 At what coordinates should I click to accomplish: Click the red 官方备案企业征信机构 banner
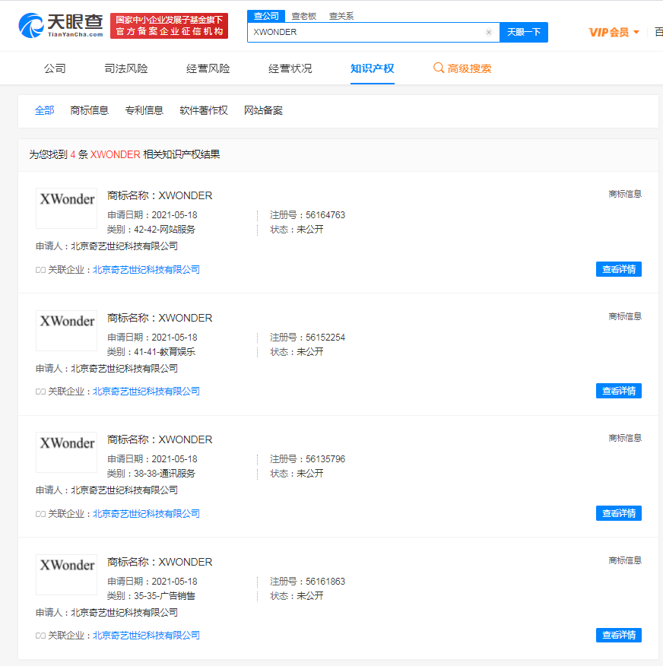(169, 26)
